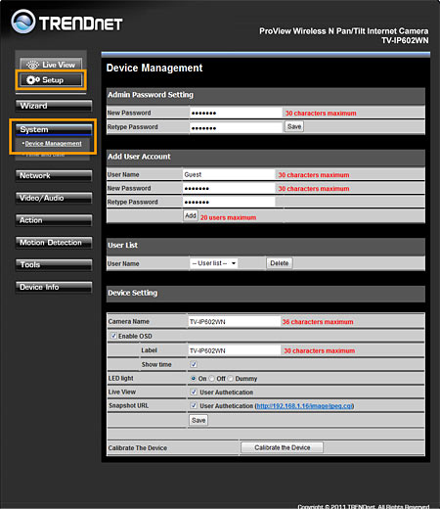Viewport: 440px width, 509px height.
Task: Save the admin password
Action: [x=294, y=126]
